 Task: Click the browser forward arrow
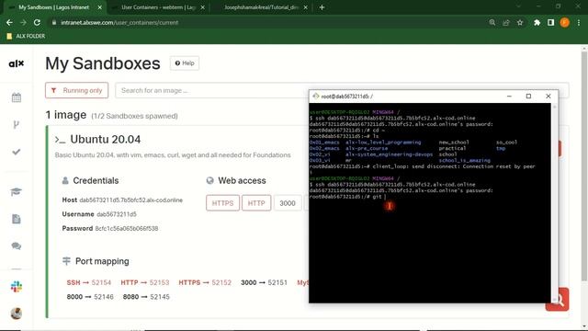23,22
